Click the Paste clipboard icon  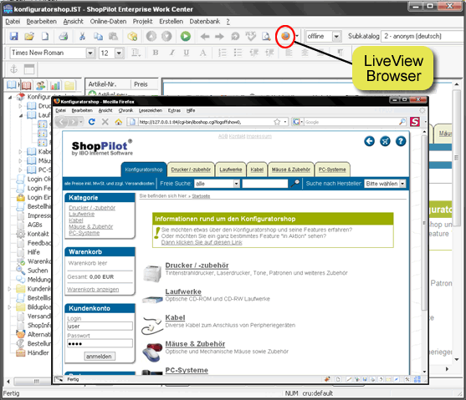tap(113, 36)
